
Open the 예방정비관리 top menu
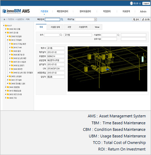coord(63,11)
